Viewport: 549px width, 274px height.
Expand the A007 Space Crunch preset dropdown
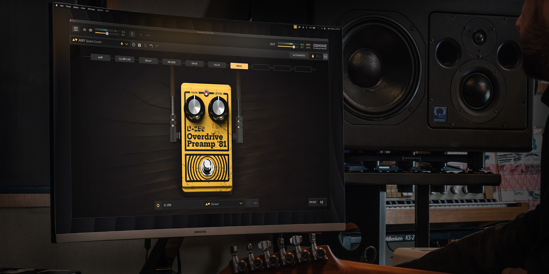(x=126, y=44)
